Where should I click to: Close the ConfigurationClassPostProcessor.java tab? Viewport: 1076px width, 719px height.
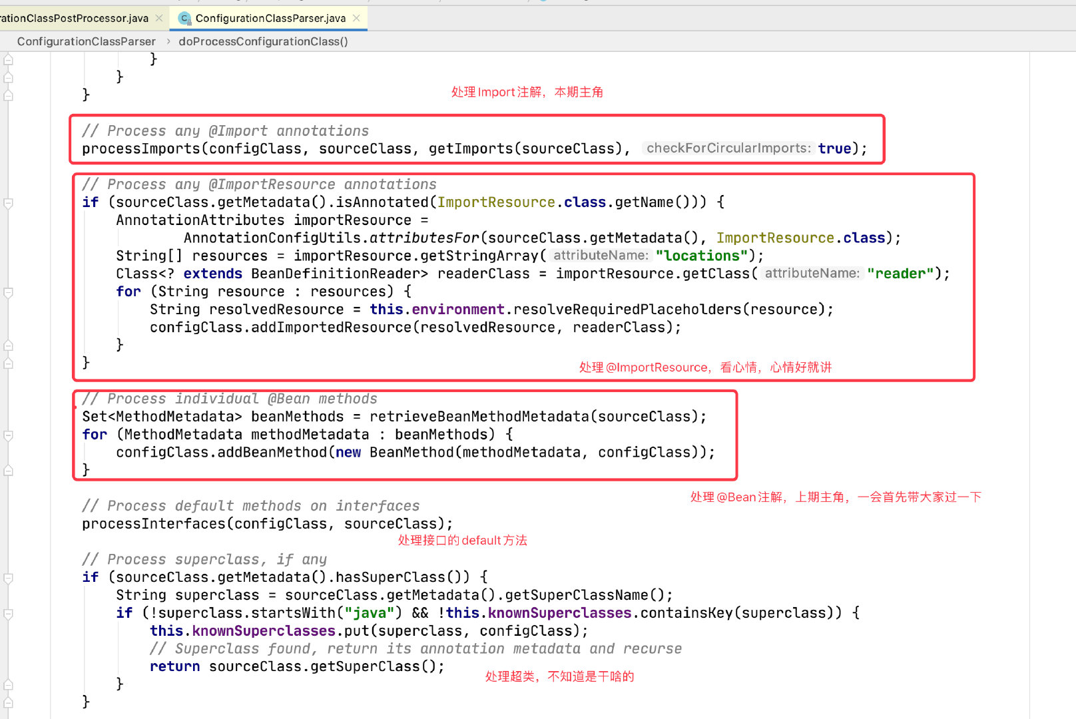(x=159, y=18)
